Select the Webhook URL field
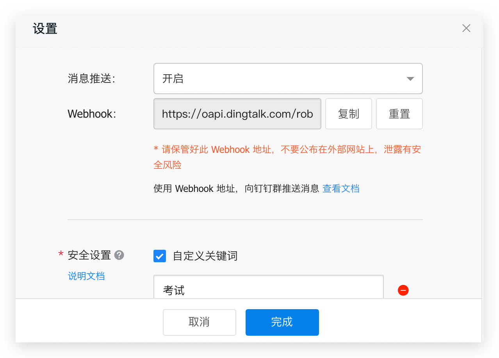The width and height of the screenshot is (499, 358). click(237, 114)
